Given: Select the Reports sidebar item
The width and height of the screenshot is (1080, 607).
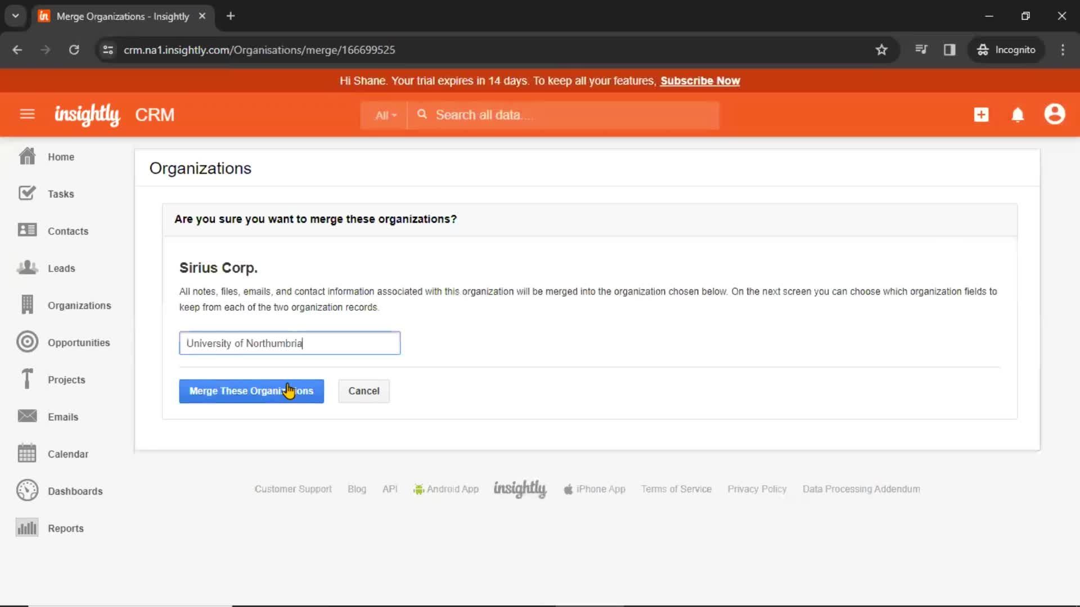Looking at the screenshot, I should point(65,528).
